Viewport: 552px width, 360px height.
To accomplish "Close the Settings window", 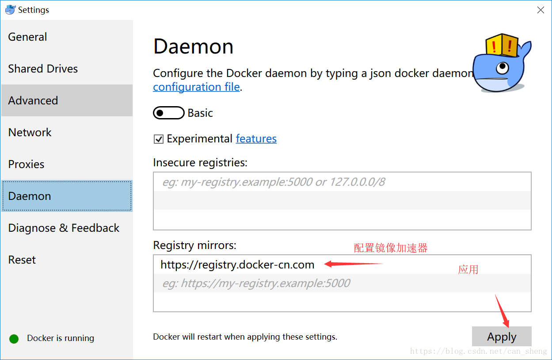I will point(540,9).
